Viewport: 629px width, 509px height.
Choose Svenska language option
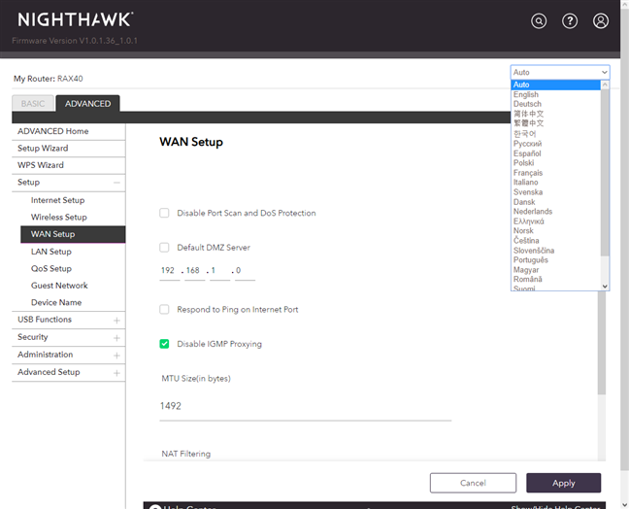pos(556,192)
